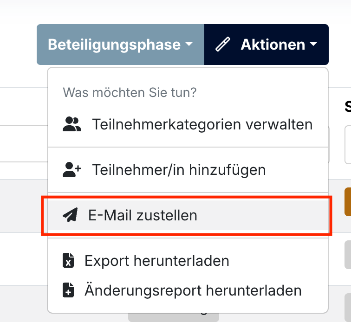Click the file-plus icon beside Änderungsreport herunterladen
The width and height of the screenshot is (351, 322).
[68, 290]
